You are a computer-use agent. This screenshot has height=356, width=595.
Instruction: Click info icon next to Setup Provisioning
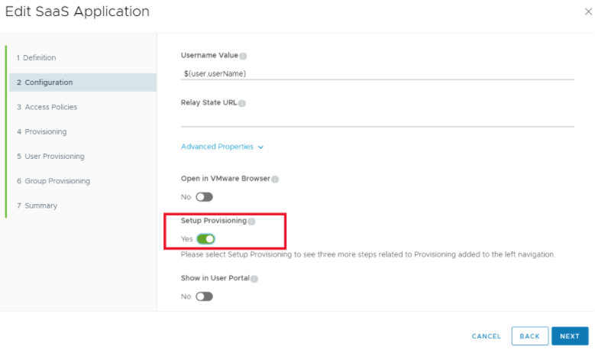pyautogui.click(x=251, y=222)
